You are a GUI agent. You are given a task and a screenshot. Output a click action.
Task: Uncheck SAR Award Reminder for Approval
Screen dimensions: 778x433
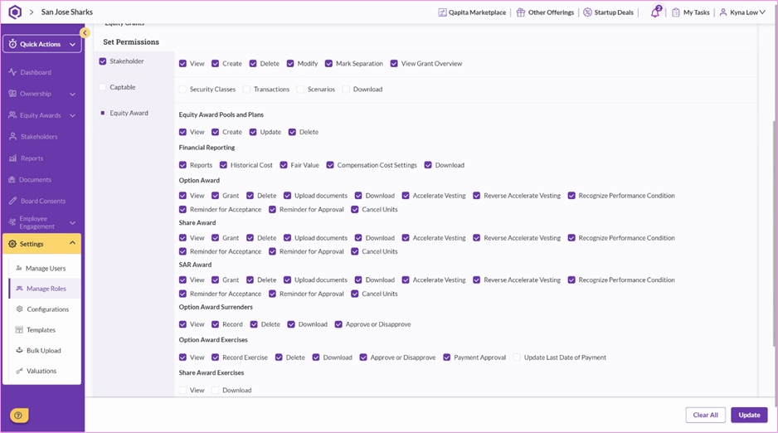click(x=272, y=294)
